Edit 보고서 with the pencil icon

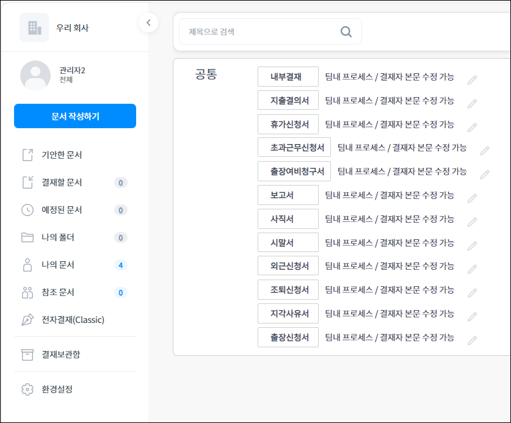pyautogui.click(x=472, y=198)
